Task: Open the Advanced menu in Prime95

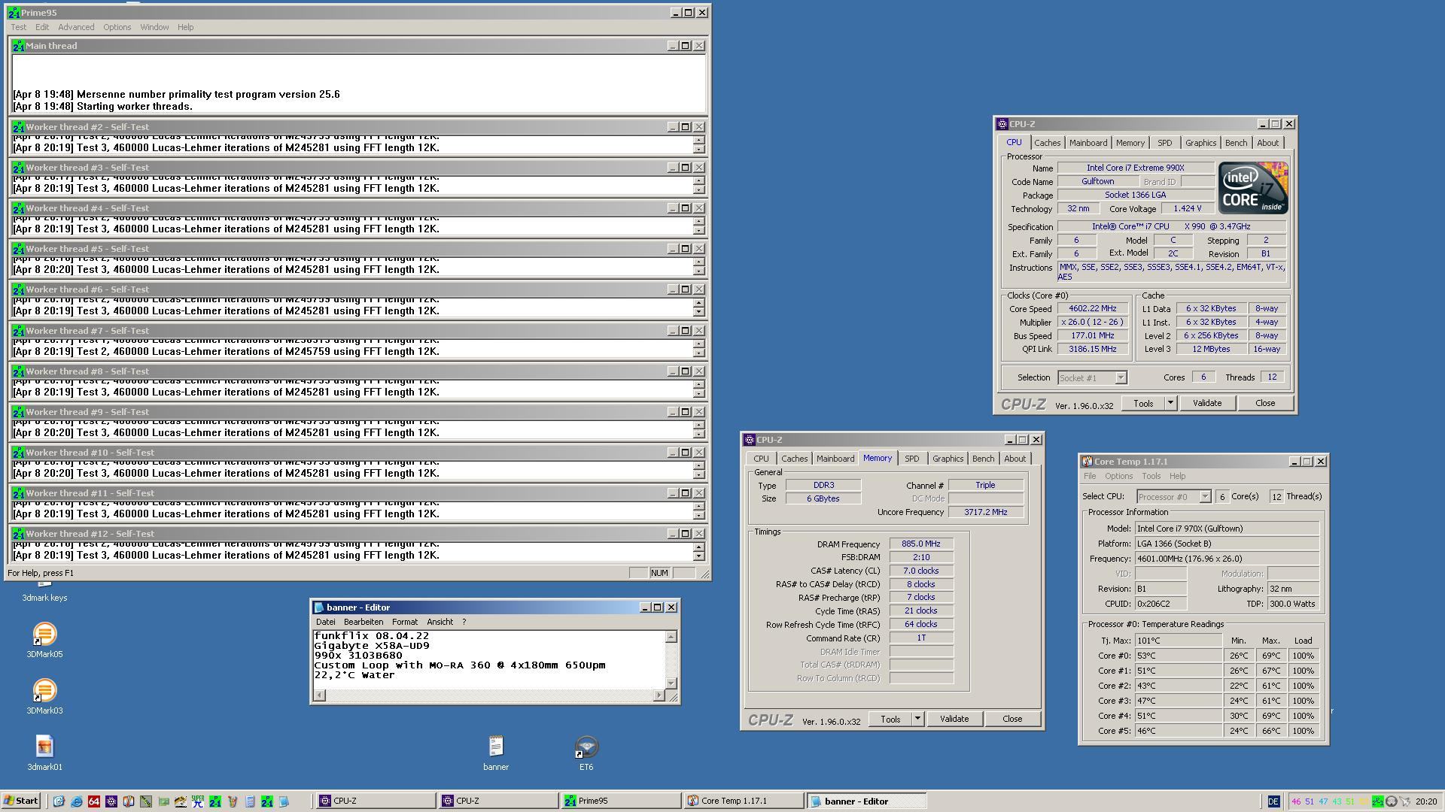Action: point(76,27)
